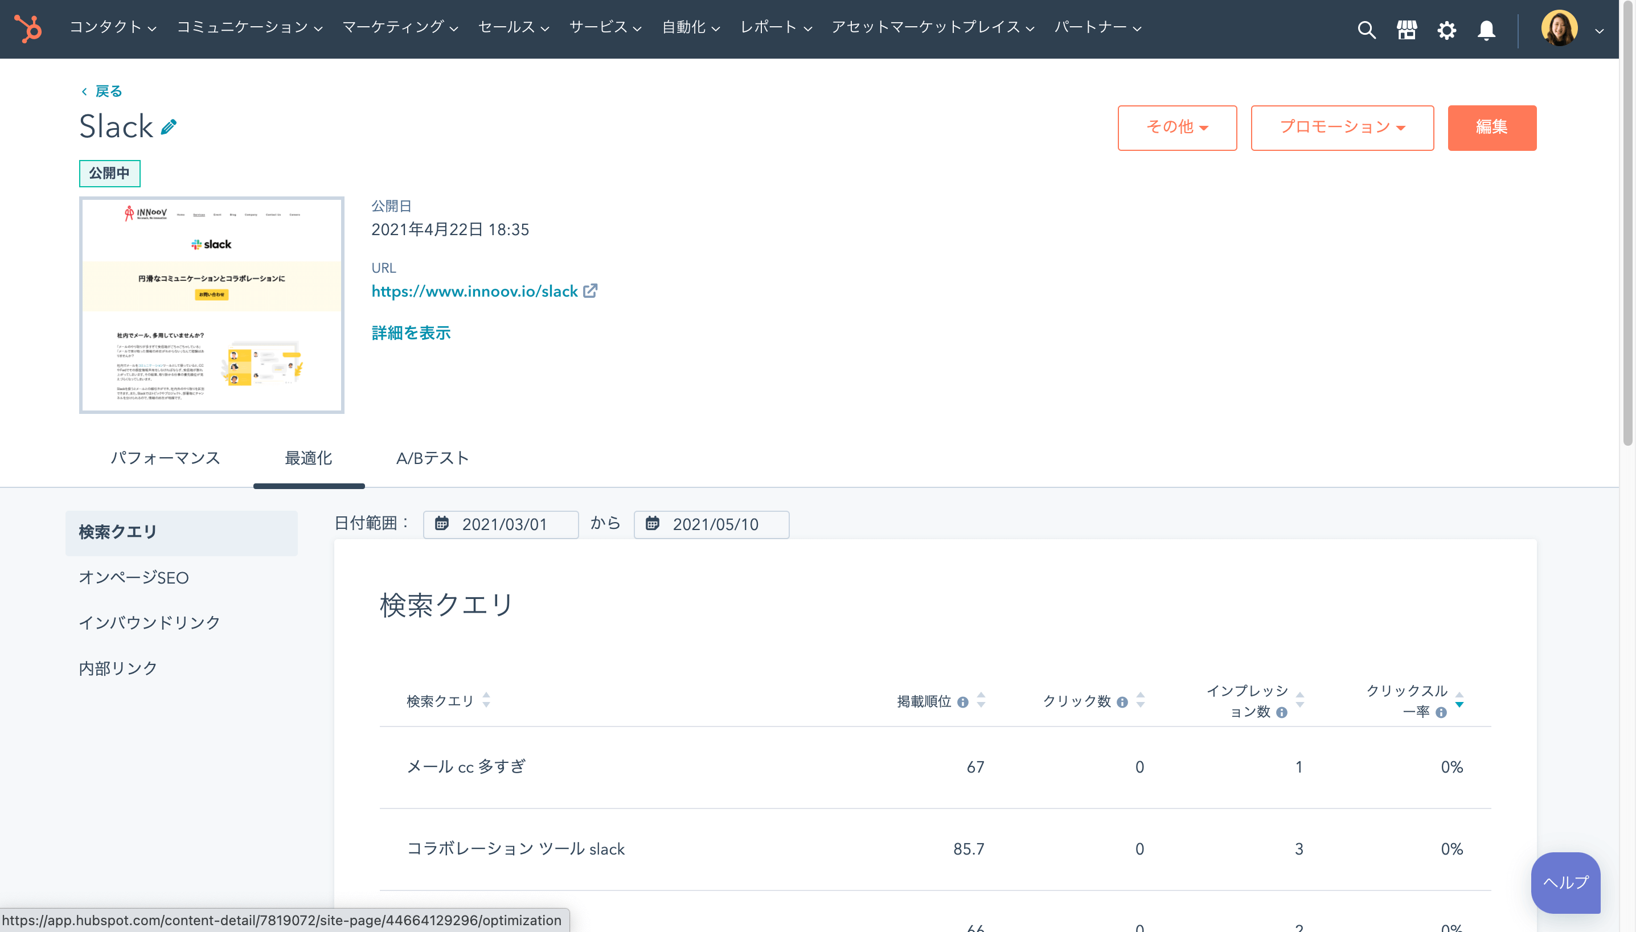Click the メール cc 多すぎ query row
The image size is (1636, 932).
pyautogui.click(x=935, y=767)
